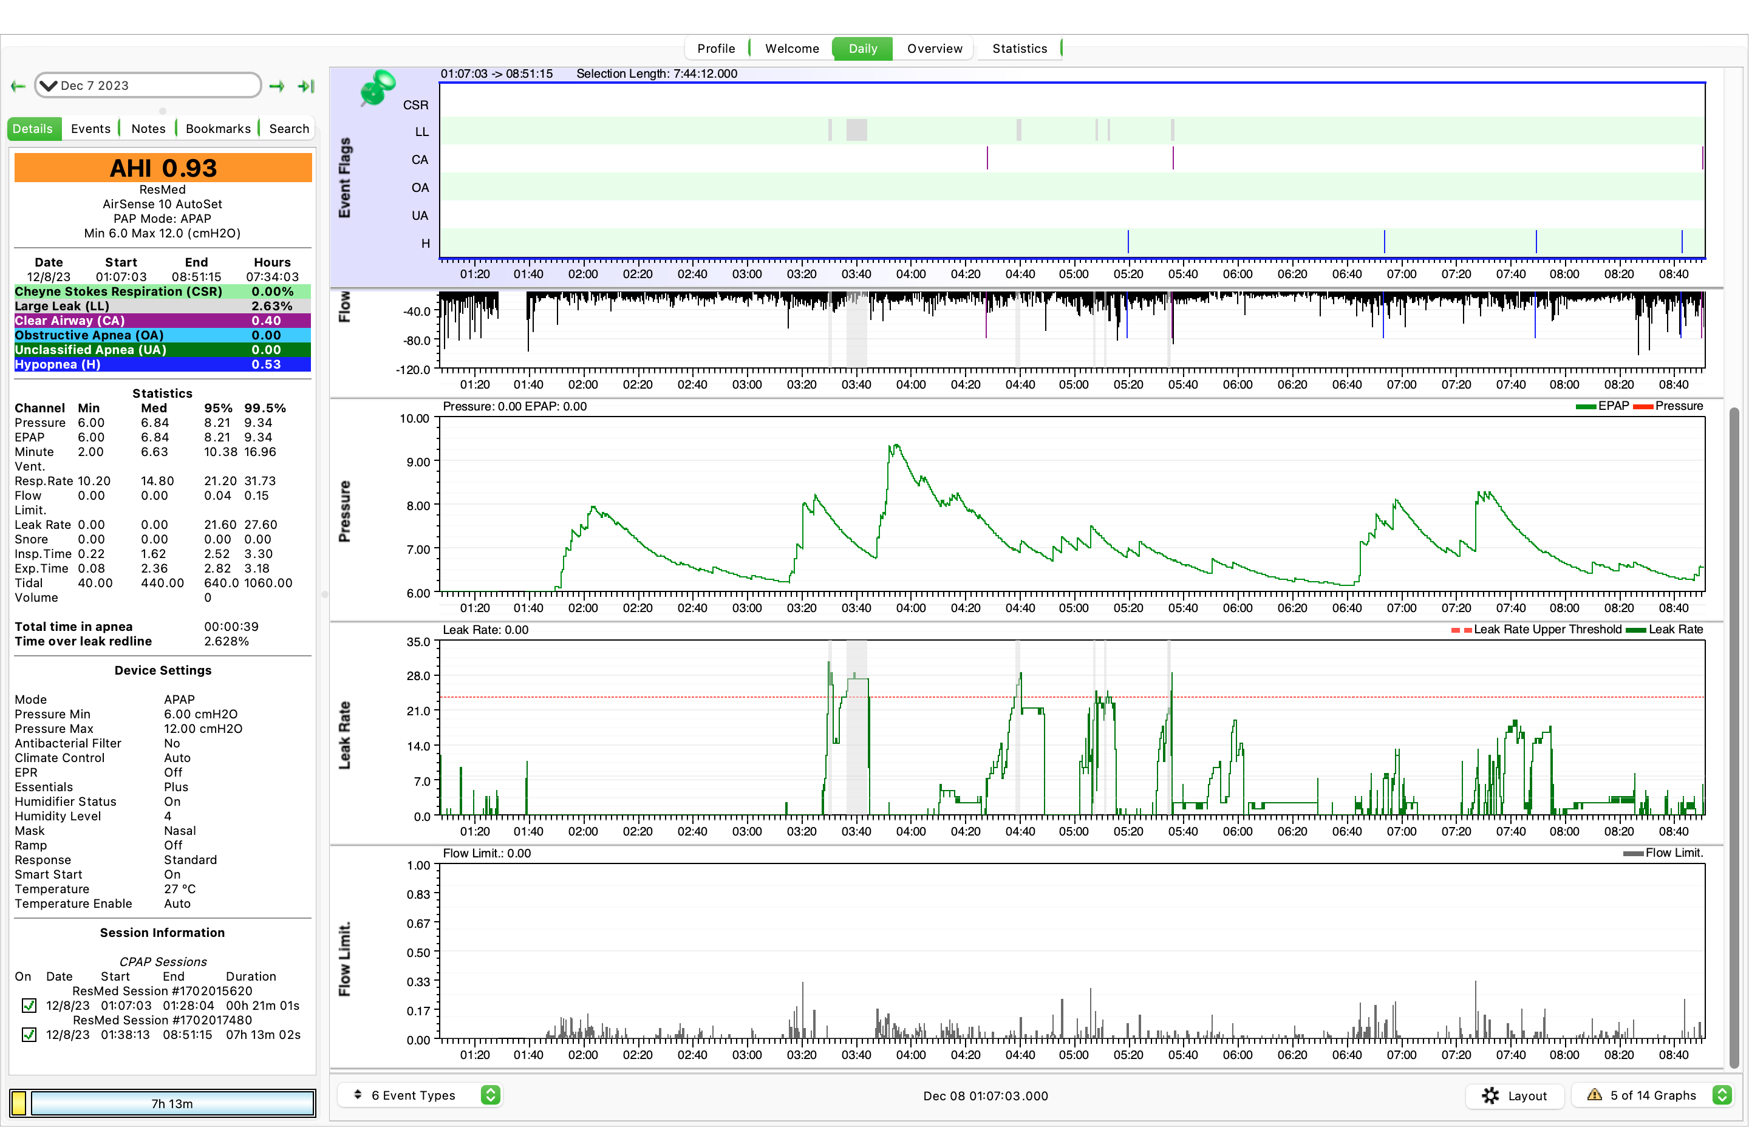Open the Overview tab

935,49
